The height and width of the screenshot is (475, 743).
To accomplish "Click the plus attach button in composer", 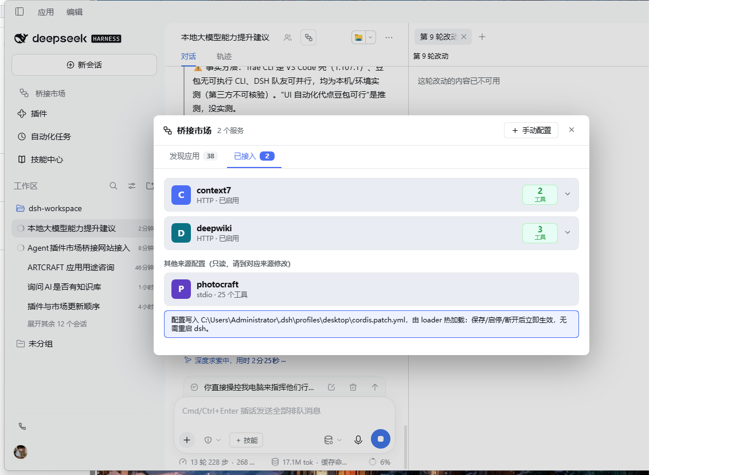I will [x=187, y=440].
